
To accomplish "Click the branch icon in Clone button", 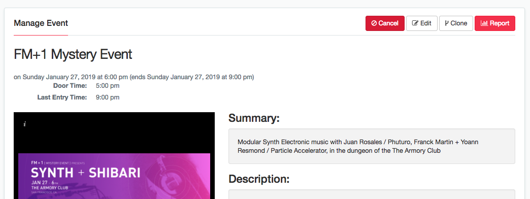I will coord(447,23).
